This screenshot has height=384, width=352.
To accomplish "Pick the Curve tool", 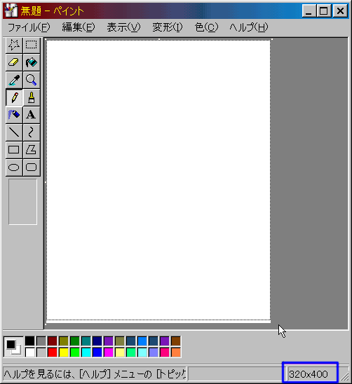I will (32, 132).
